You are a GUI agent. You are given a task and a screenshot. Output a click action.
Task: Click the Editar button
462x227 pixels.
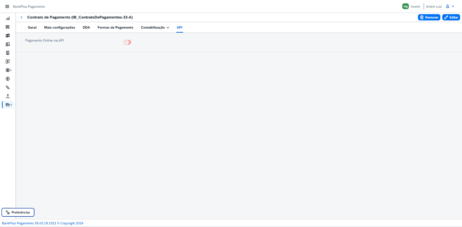(x=451, y=17)
